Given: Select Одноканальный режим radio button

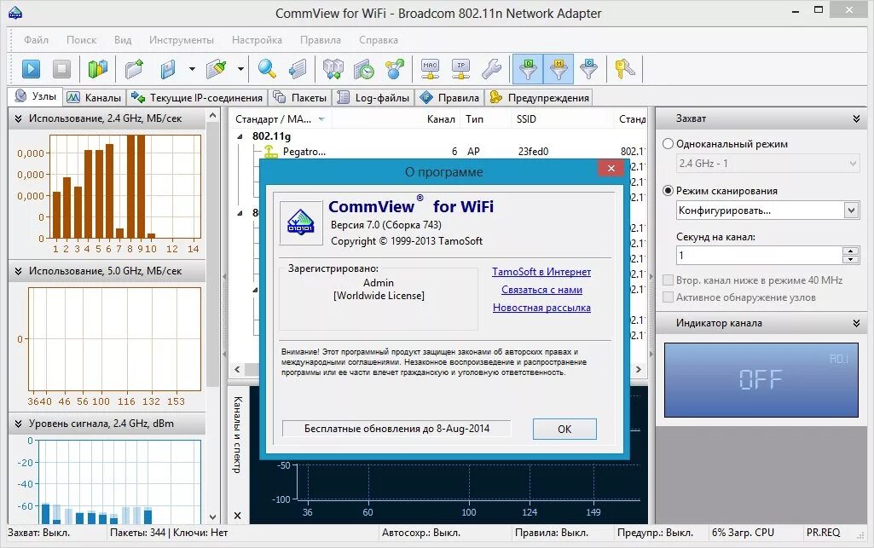Looking at the screenshot, I should tap(668, 144).
